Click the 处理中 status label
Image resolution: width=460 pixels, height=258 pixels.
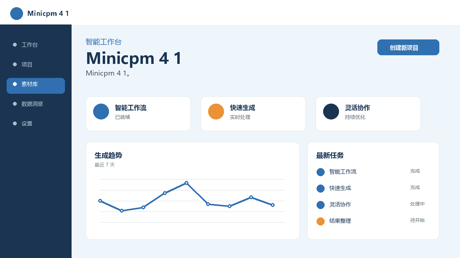[417, 204]
